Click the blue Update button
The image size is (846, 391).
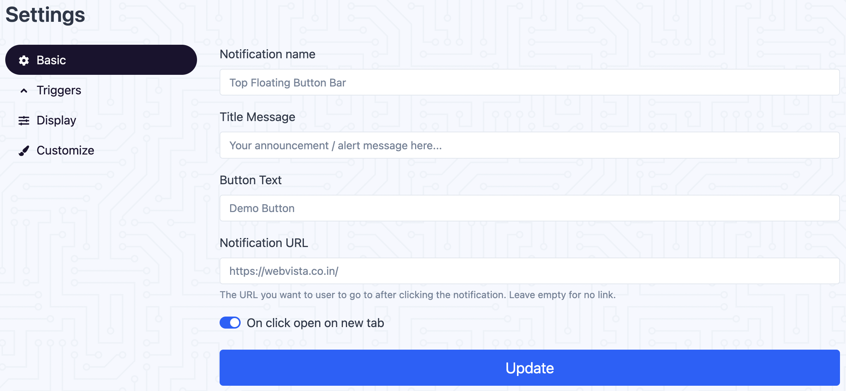point(529,368)
